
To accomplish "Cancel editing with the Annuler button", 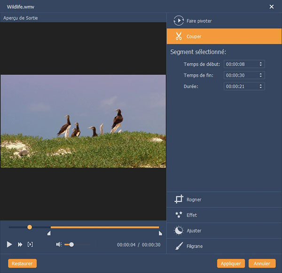I will pyautogui.click(x=262, y=264).
